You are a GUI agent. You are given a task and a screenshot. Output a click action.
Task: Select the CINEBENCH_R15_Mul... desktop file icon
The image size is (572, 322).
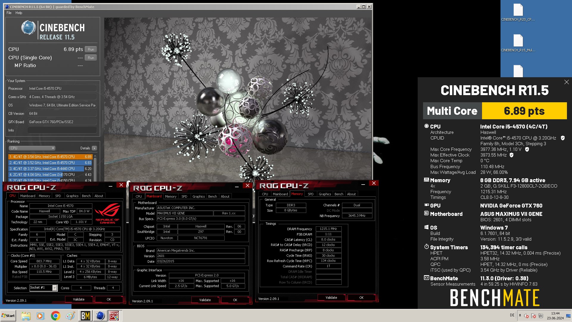coord(518,43)
